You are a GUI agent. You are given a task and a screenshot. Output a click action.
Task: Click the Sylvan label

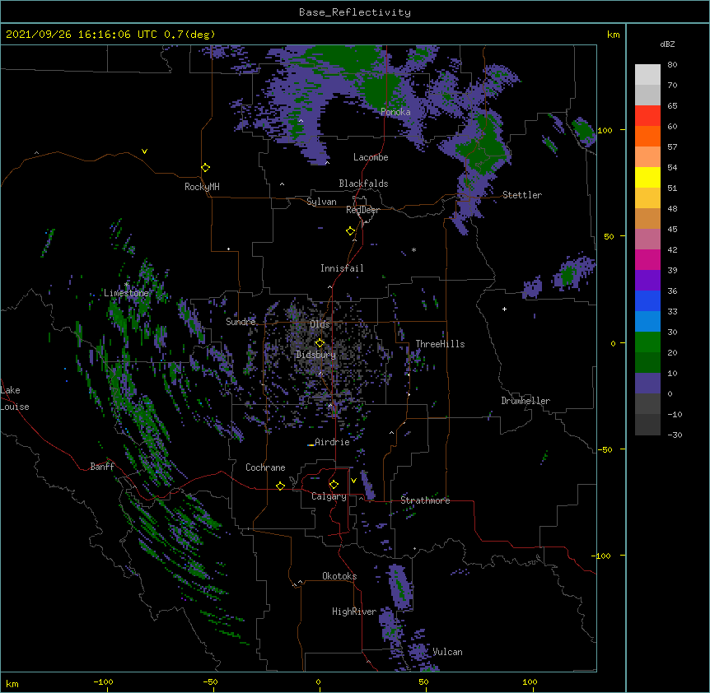(x=321, y=202)
